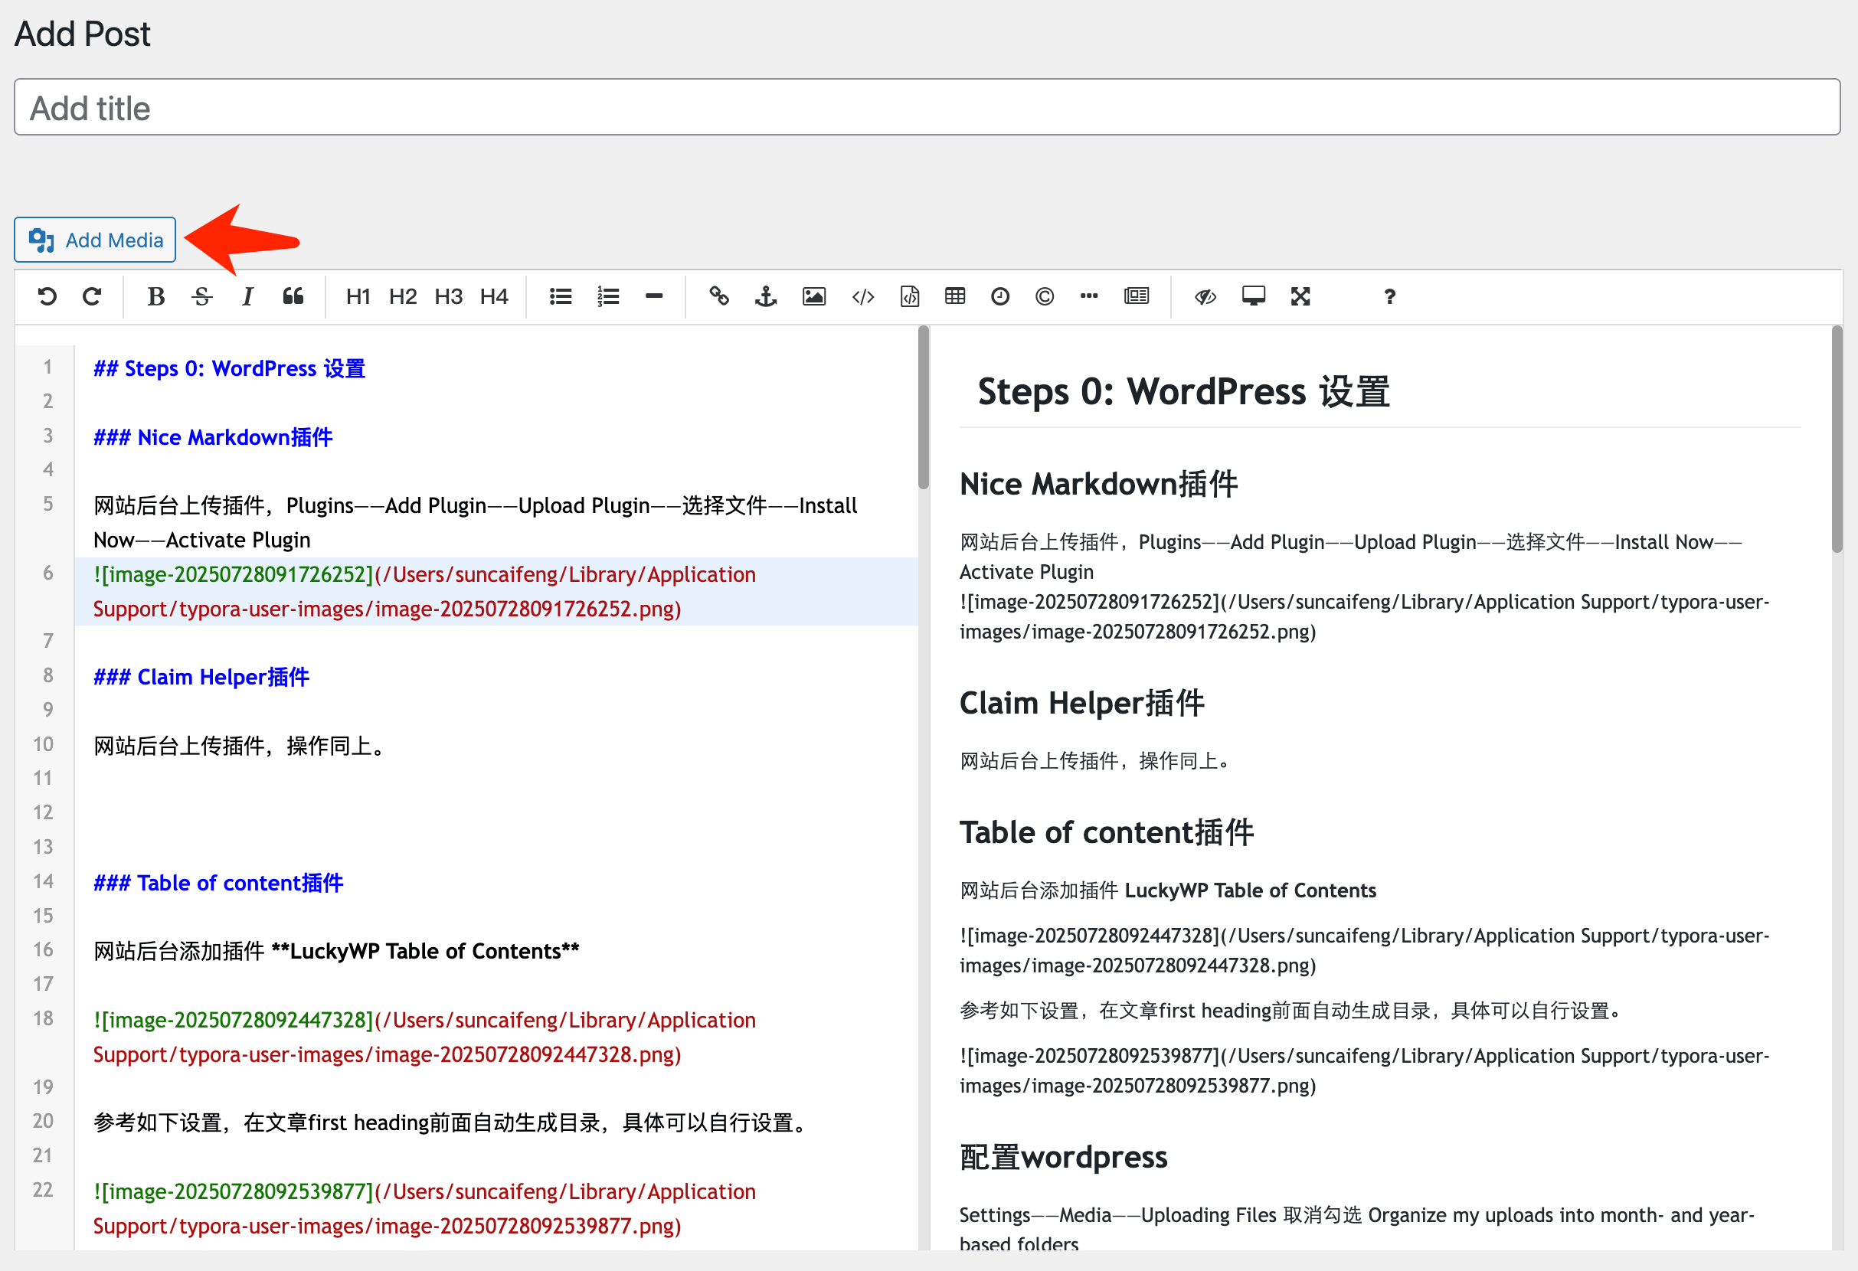Image resolution: width=1858 pixels, height=1271 pixels.
Task: Toggle live preview with eye-slash icon
Action: [x=1205, y=296]
